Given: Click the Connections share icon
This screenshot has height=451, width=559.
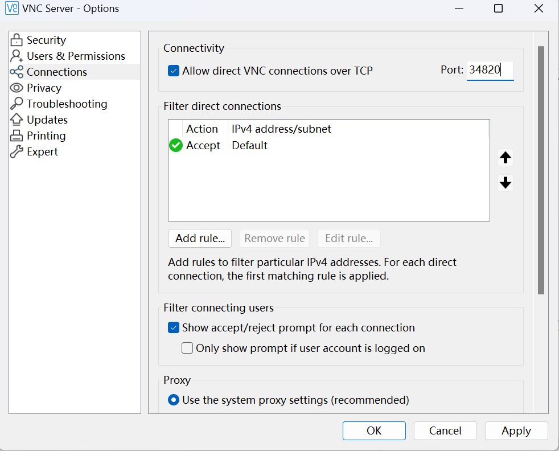Looking at the screenshot, I should point(17,72).
